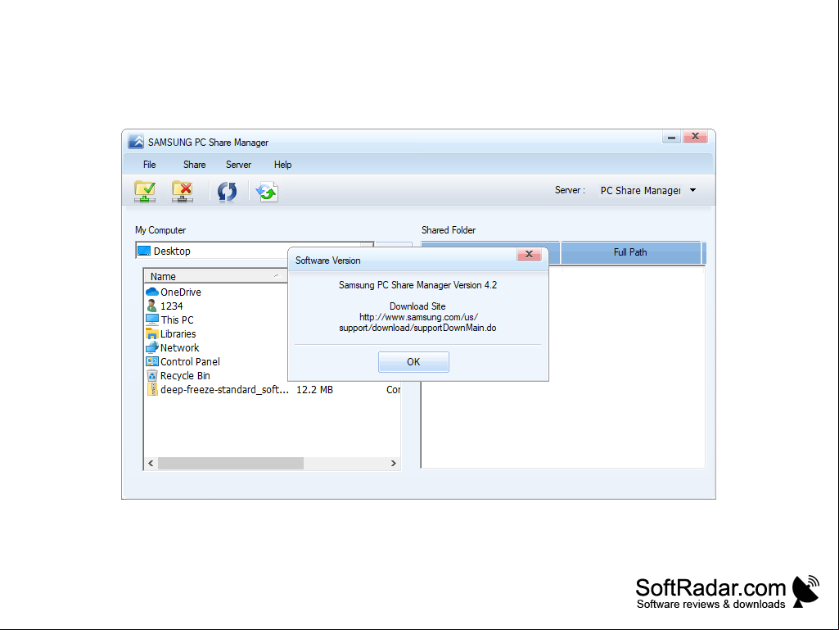The image size is (839, 630).
Task: Select the deep-freeze-standard zip file icon
Action: pyautogui.click(x=152, y=389)
